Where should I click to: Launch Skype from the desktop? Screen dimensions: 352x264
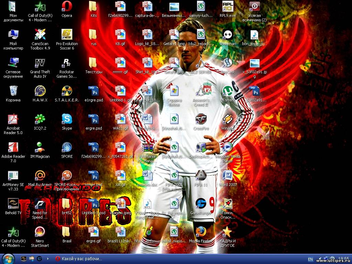67,119
